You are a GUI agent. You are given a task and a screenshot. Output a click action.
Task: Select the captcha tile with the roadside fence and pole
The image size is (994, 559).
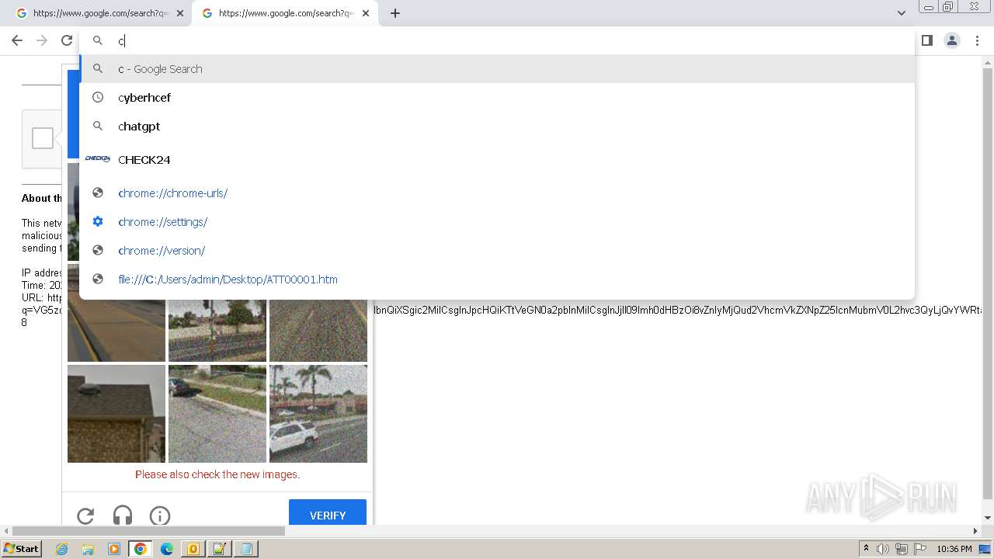217,331
